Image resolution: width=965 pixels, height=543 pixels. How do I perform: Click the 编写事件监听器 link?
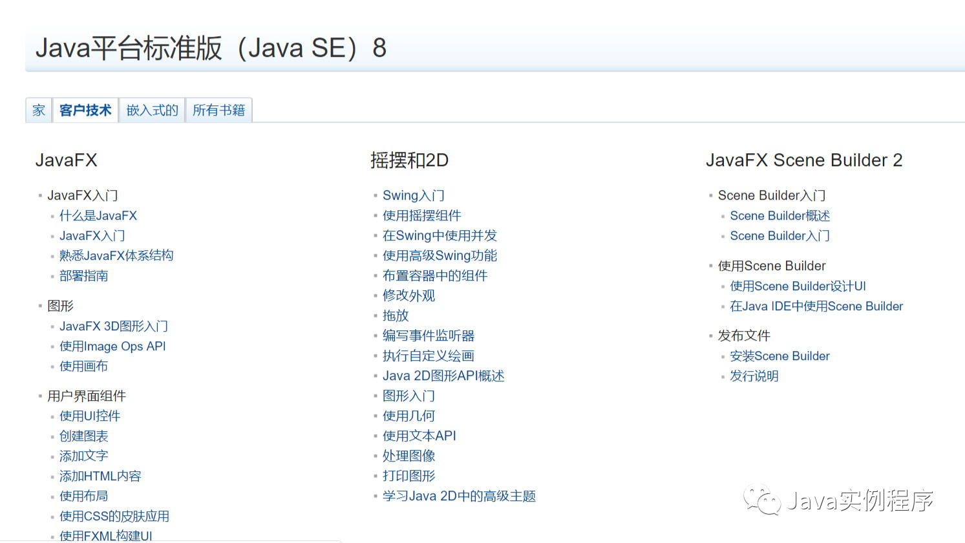pyautogui.click(x=429, y=336)
